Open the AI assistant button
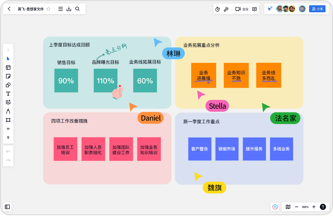333x216 pixels. point(275,207)
